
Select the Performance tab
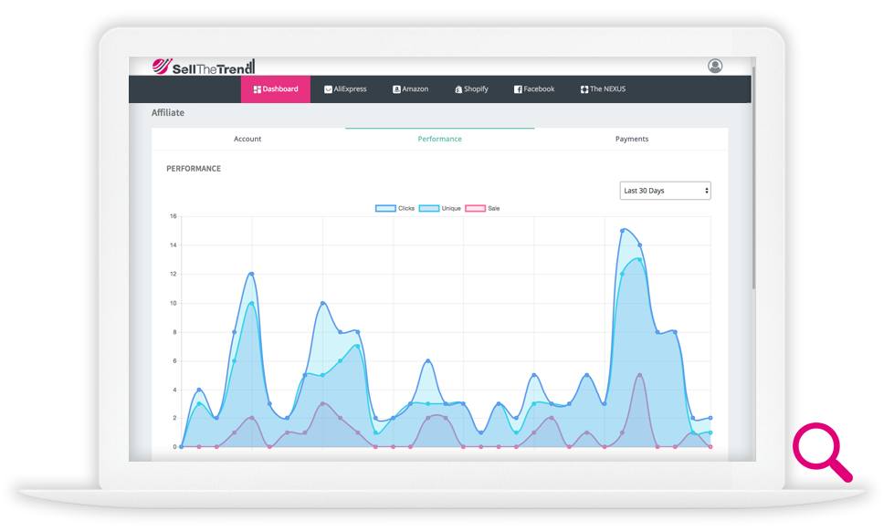(x=439, y=140)
